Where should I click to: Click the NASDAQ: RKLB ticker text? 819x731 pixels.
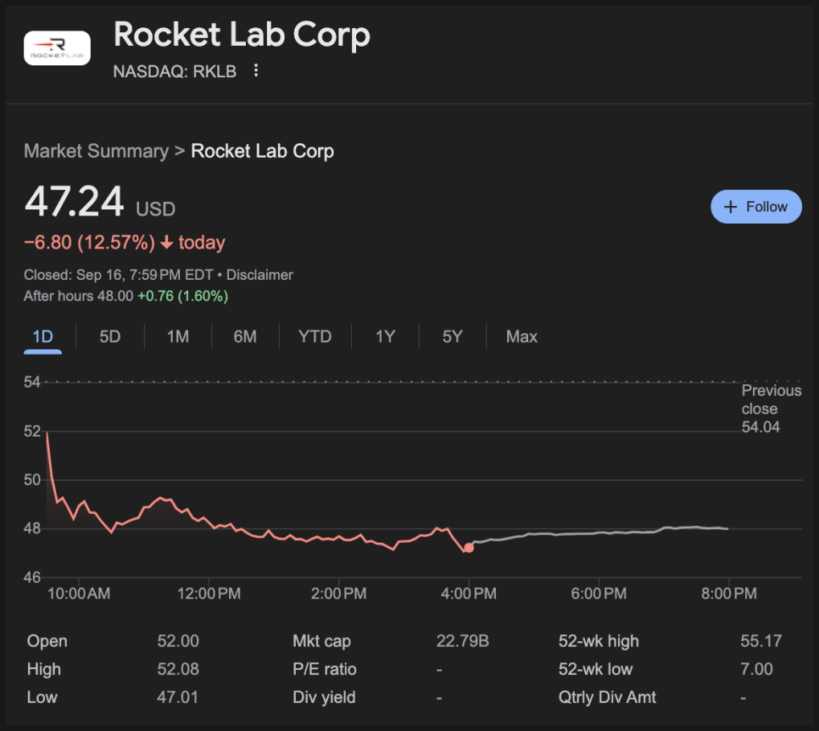point(175,71)
